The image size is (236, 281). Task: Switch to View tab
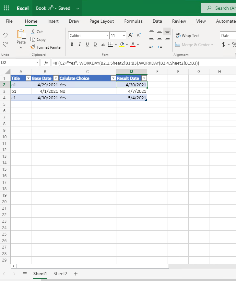pyautogui.click(x=201, y=21)
